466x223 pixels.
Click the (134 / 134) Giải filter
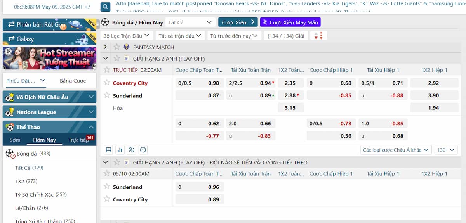(286, 36)
